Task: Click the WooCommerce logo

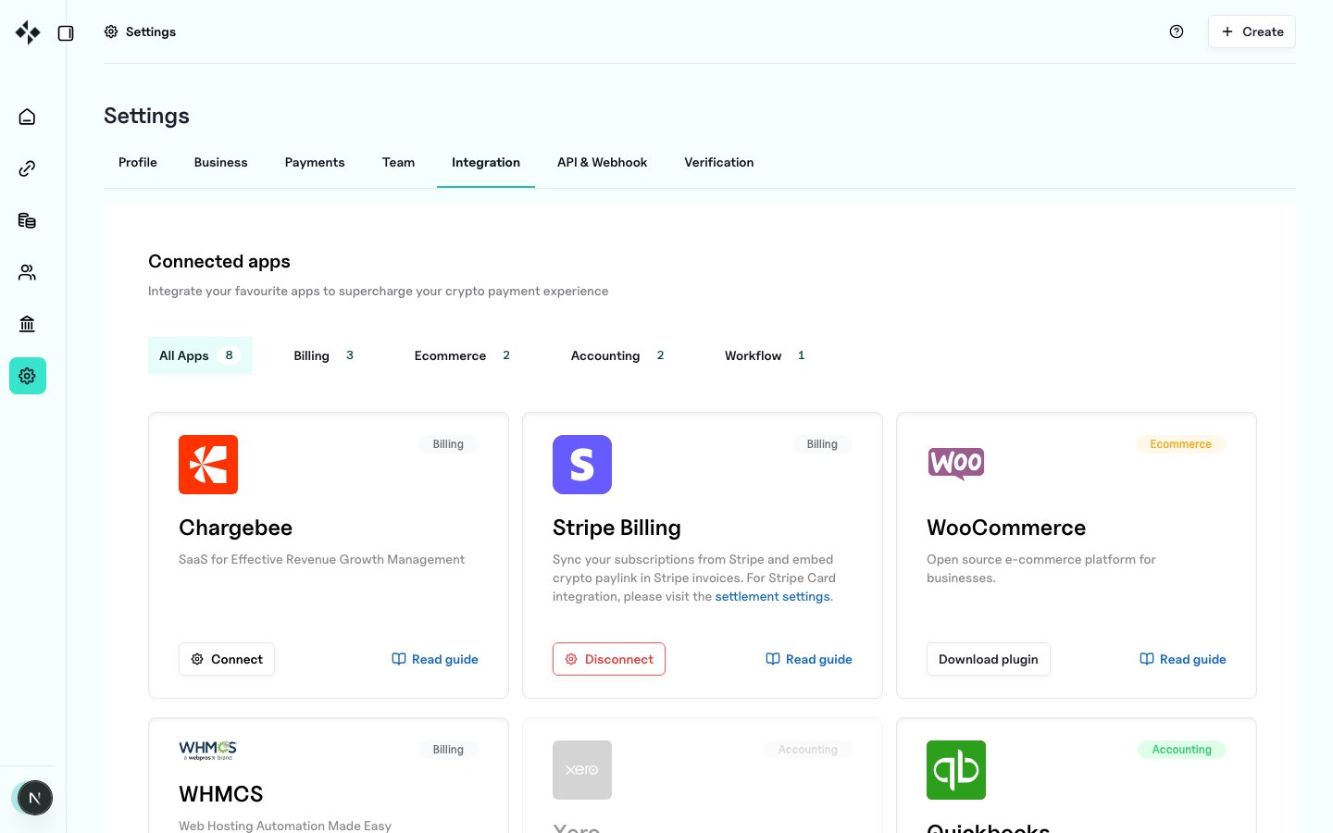Action: point(956,463)
